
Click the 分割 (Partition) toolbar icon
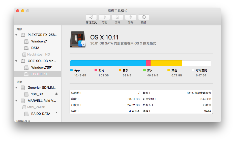(x=104, y=17)
